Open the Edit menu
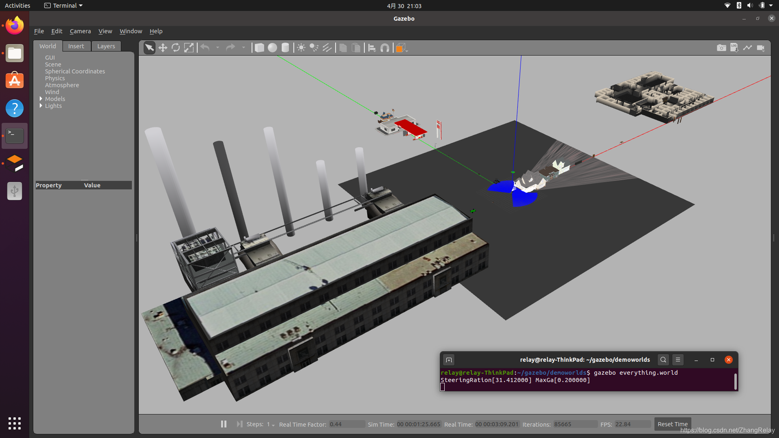The image size is (779, 438). click(57, 31)
